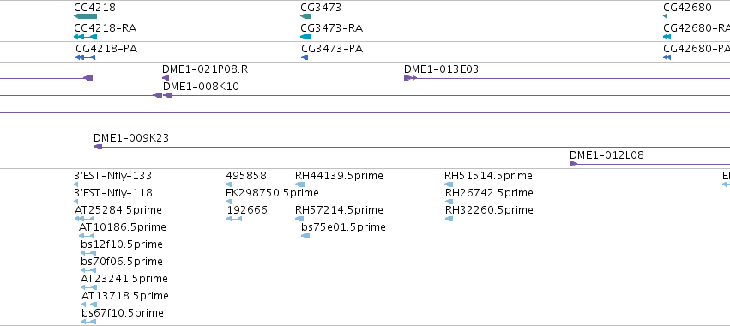Click the 3'EST-Nfly-133 label
This screenshot has width=730, height=326.
pyautogui.click(x=112, y=176)
